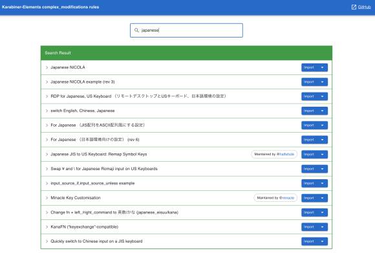Open the GitHub link in header
Image resolution: width=375 pixels, height=253 pixels.
pyautogui.click(x=364, y=7)
